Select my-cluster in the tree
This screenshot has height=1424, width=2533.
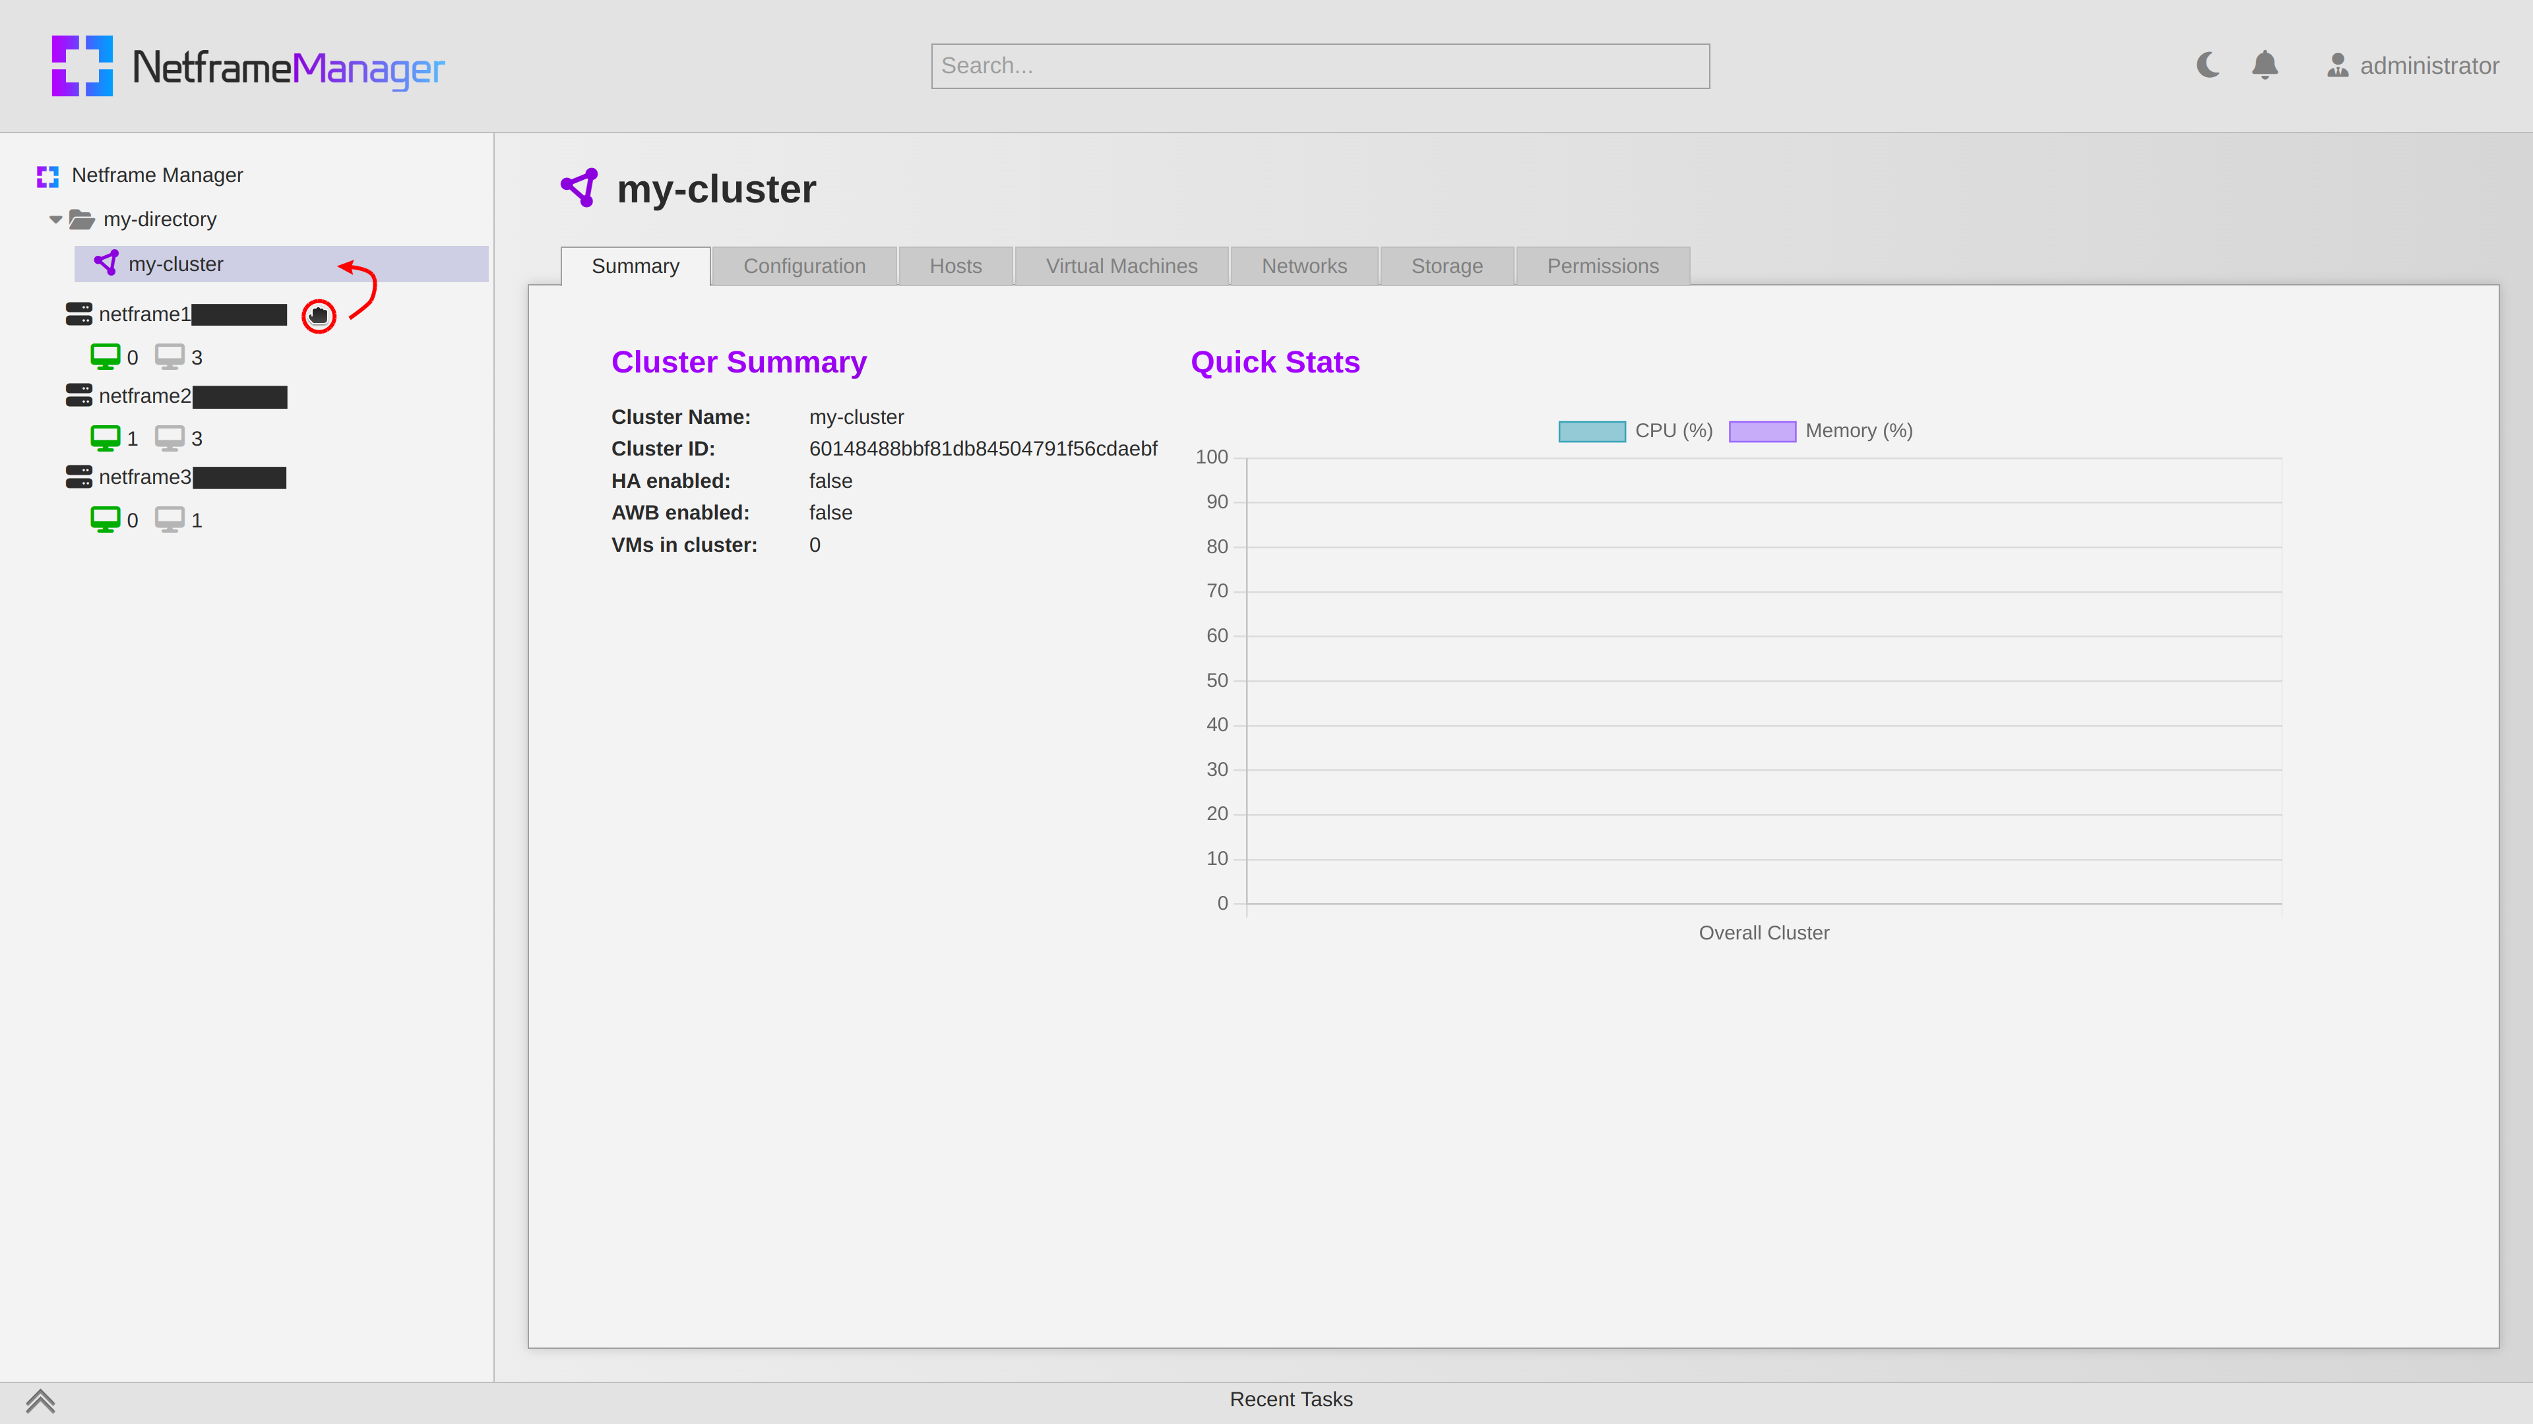(281, 264)
